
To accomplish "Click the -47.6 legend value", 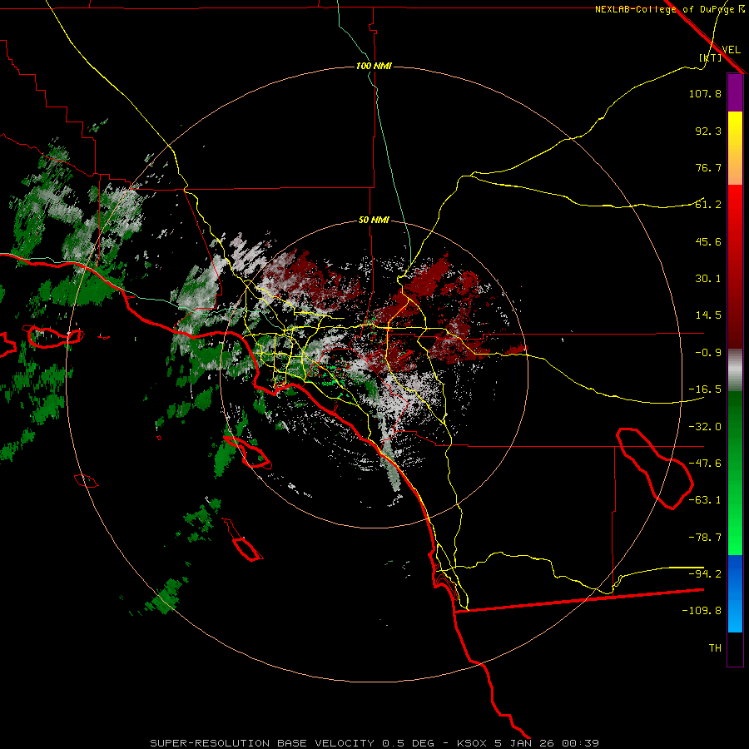I will click(x=705, y=464).
